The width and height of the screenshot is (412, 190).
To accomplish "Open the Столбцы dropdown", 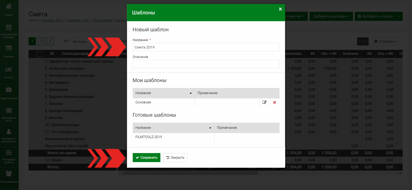I will coord(386,41).
